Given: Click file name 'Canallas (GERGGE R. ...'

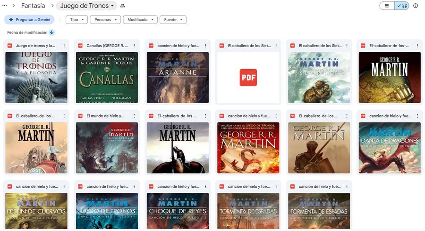Looking at the screenshot, I should click(x=107, y=46).
